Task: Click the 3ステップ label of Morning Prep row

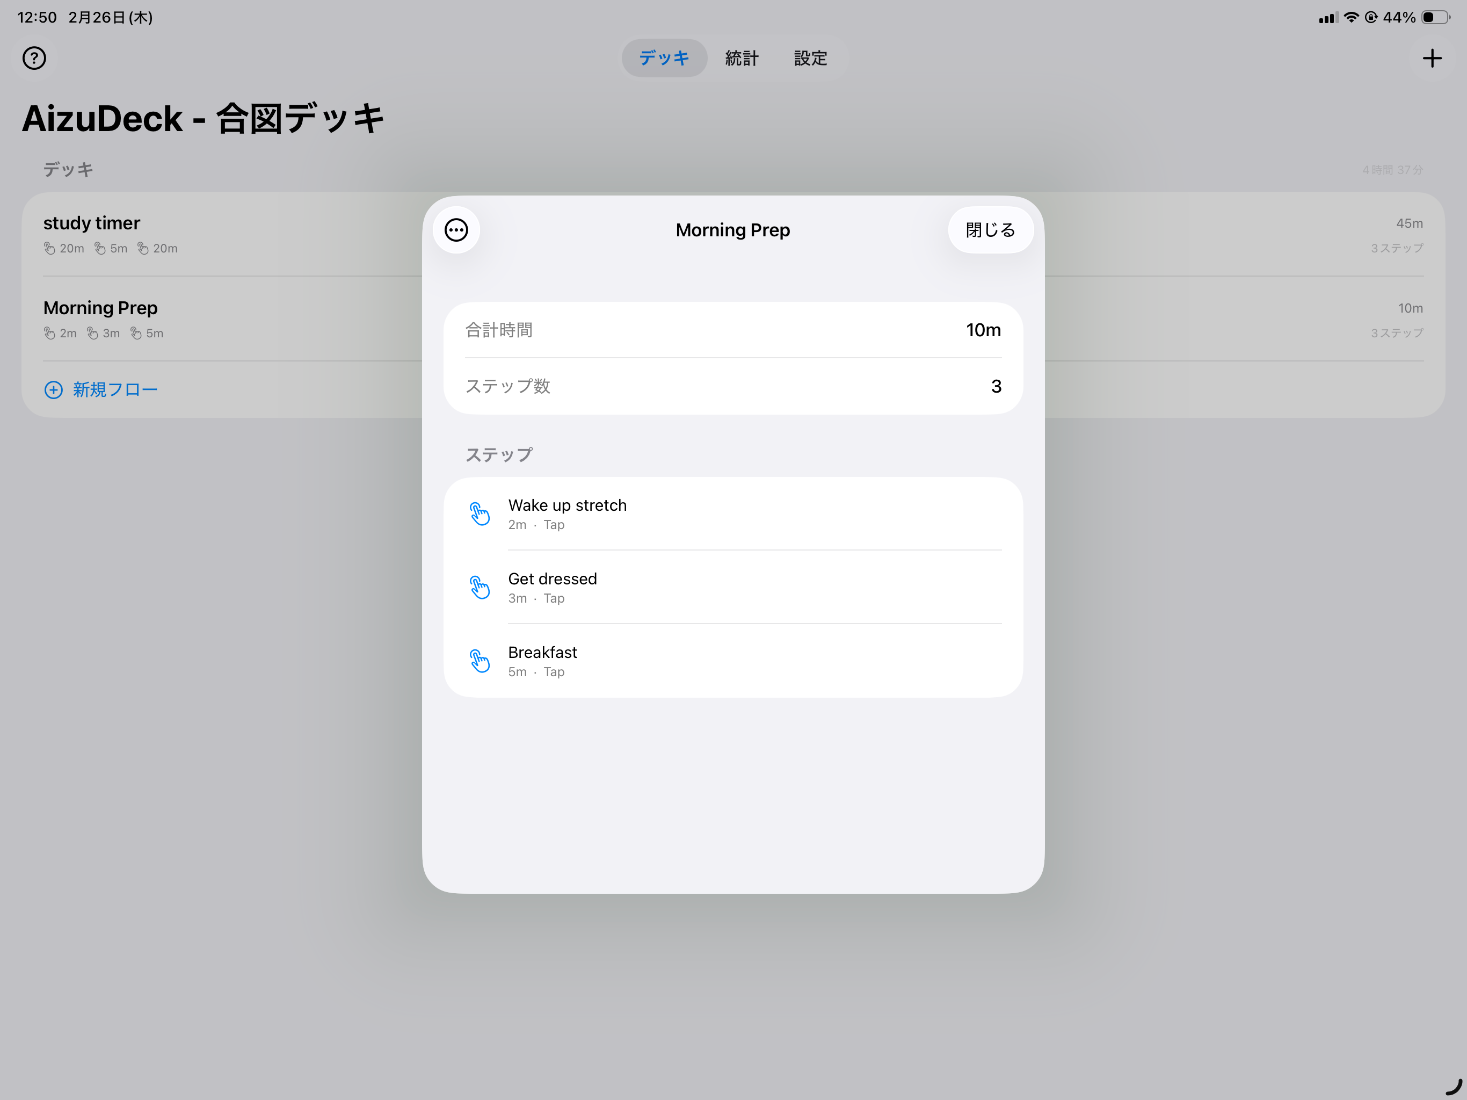Action: pos(1397,333)
